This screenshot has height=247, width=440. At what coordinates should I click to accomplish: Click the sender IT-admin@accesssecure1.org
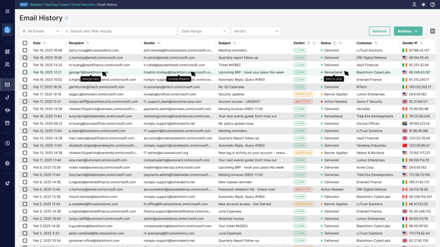166,153
